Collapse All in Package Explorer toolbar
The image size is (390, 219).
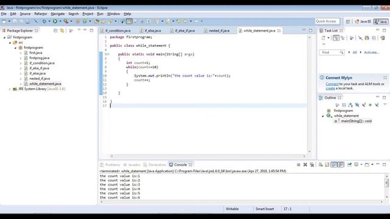click(x=55, y=30)
